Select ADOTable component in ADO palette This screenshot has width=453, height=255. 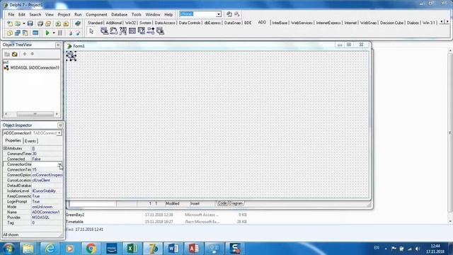pos(132,31)
